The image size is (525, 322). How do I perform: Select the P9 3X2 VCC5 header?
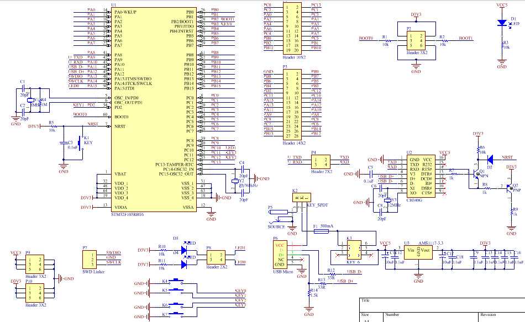pos(35,264)
